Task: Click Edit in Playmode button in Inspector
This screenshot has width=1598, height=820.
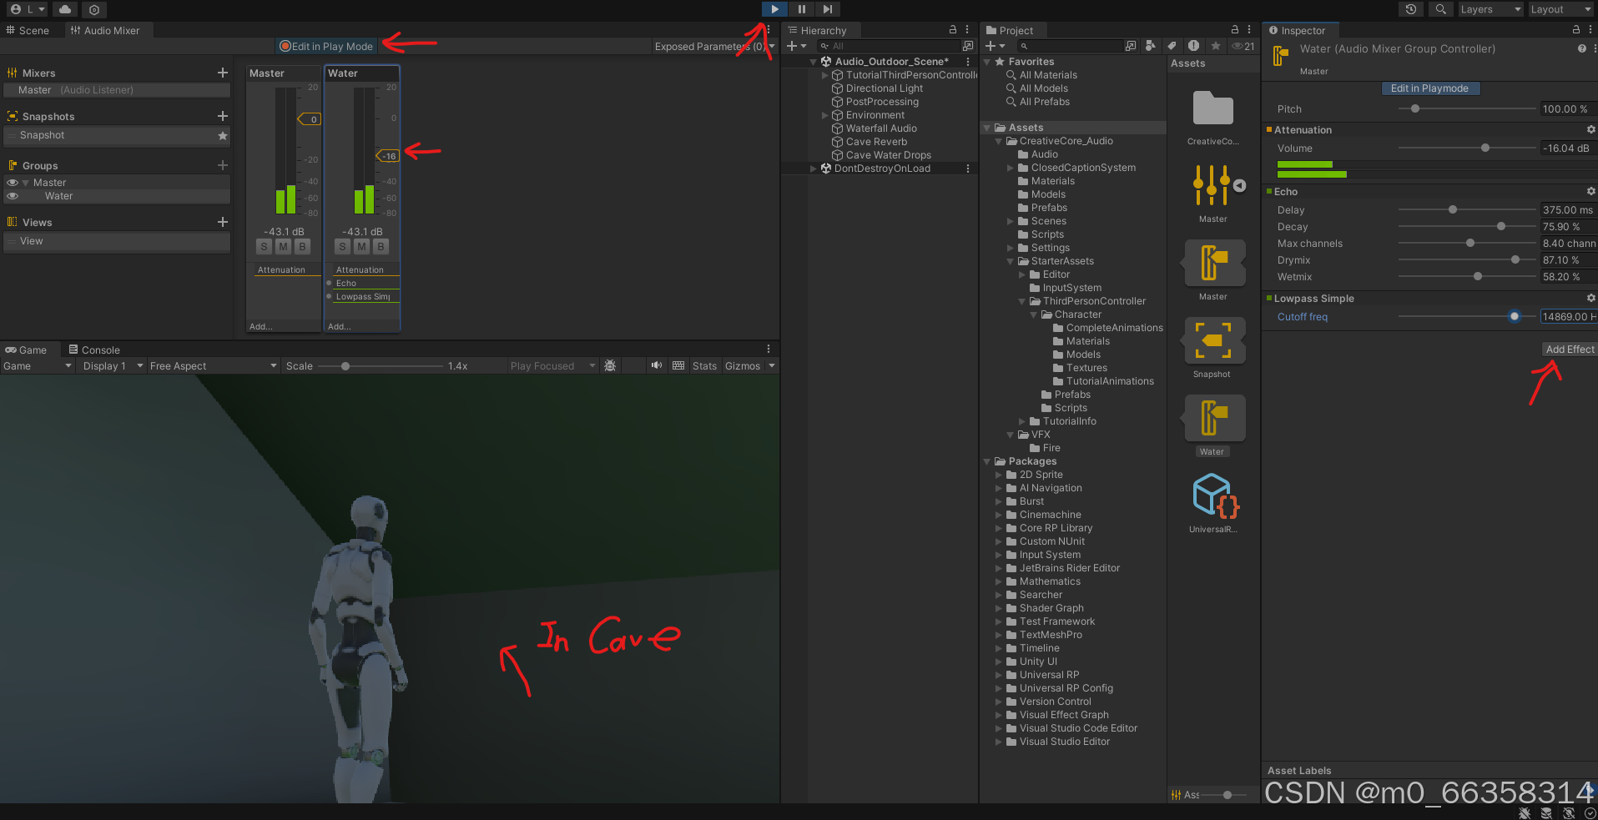Action: click(x=1429, y=88)
